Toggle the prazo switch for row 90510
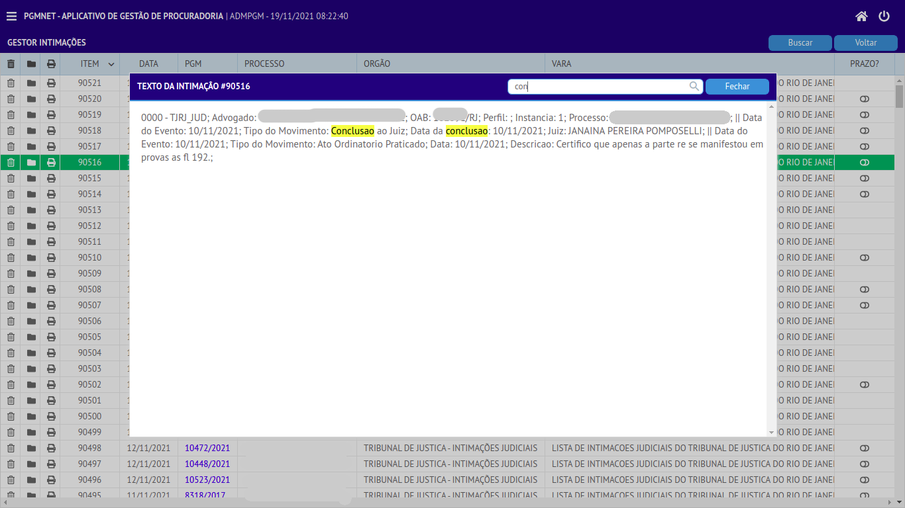Viewport: 905px width, 508px height. point(864,257)
